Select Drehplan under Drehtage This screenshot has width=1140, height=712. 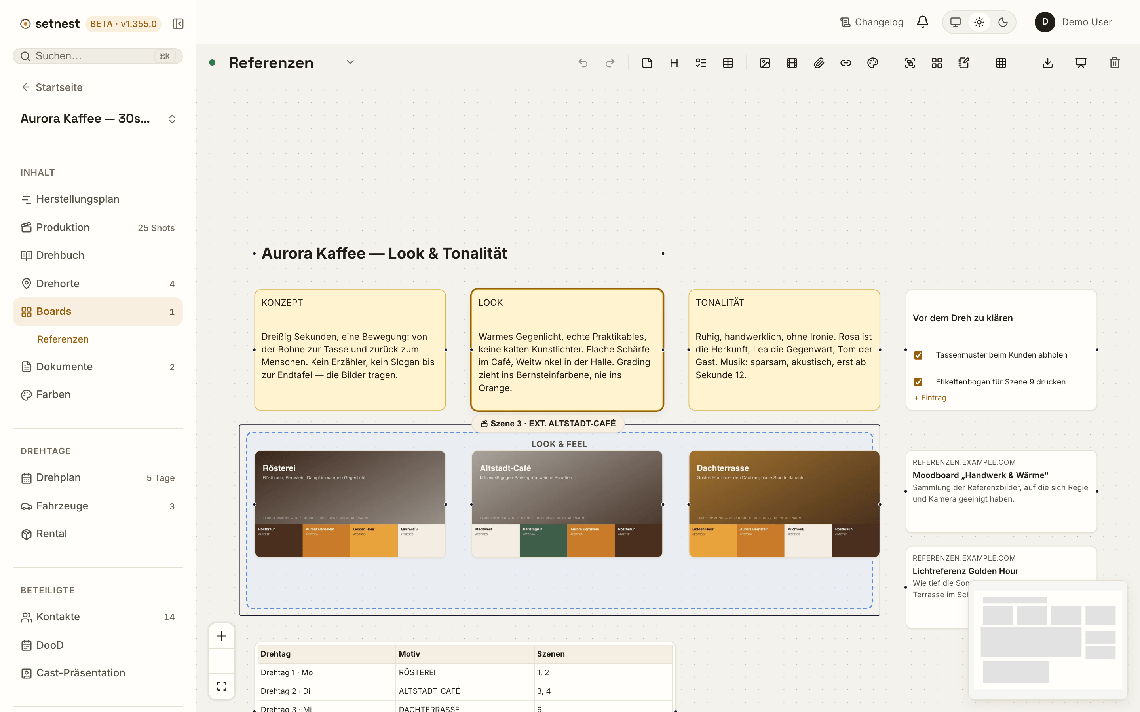point(97,477)
